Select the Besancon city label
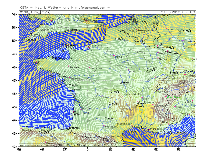 pos(163,78)
